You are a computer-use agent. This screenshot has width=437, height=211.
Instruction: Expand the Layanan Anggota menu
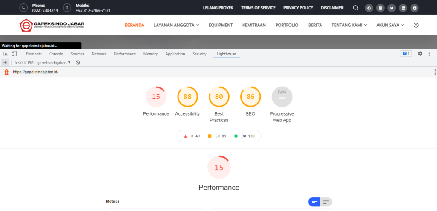[176, 25]
